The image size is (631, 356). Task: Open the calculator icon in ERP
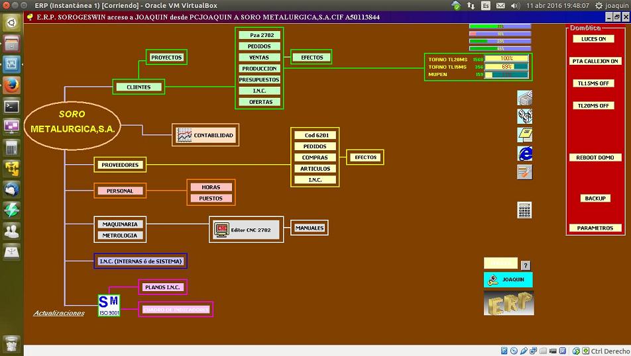point(524,210)
